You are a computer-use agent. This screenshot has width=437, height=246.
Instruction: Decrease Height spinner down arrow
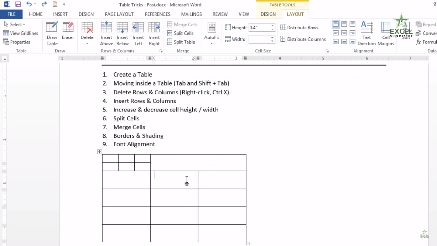272,29
